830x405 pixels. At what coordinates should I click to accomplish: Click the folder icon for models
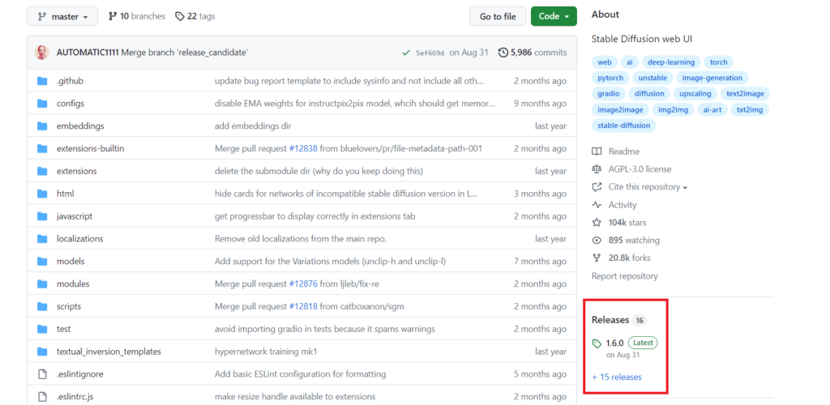[42, 261]
